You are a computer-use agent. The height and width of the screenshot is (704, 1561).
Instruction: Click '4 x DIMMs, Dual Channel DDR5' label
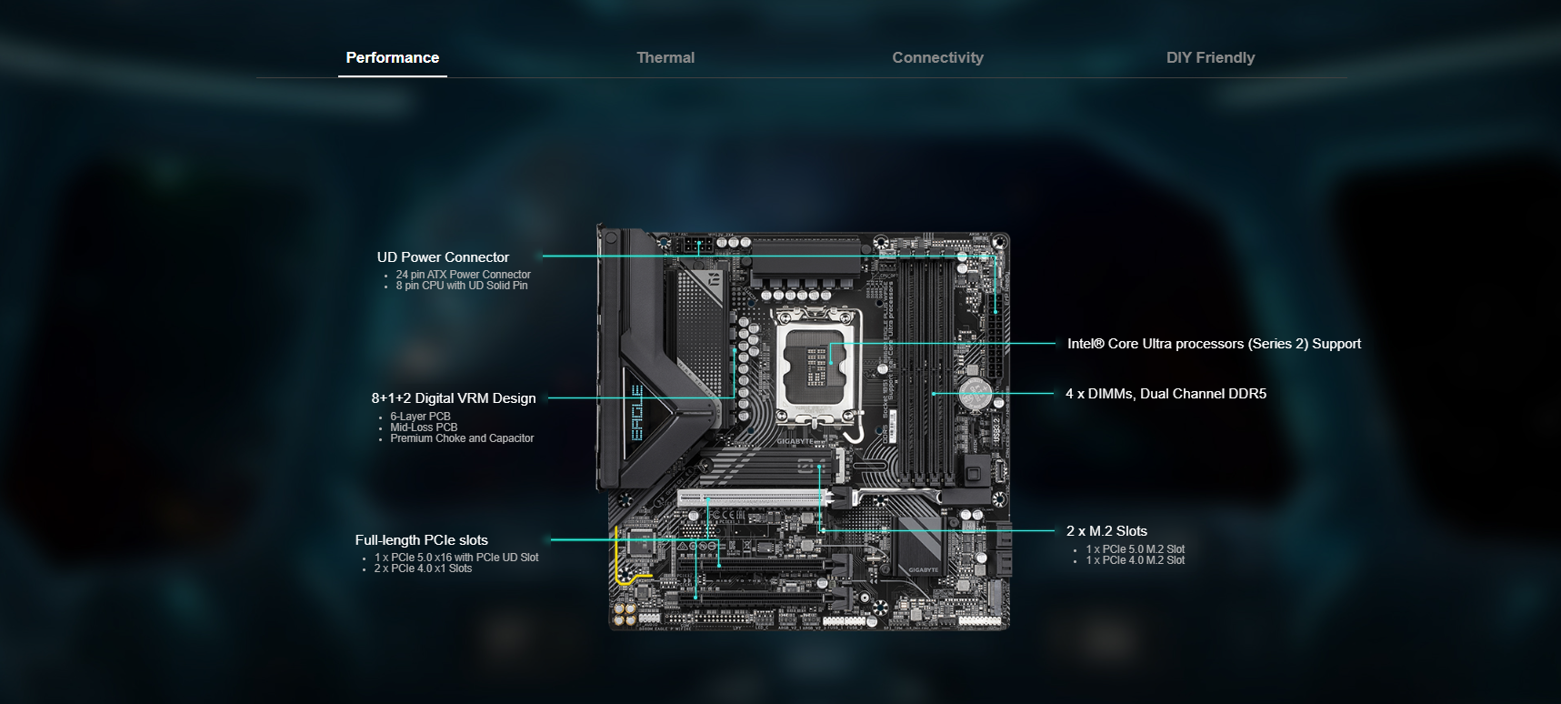pyautogui.click(x=1166, y=394)
